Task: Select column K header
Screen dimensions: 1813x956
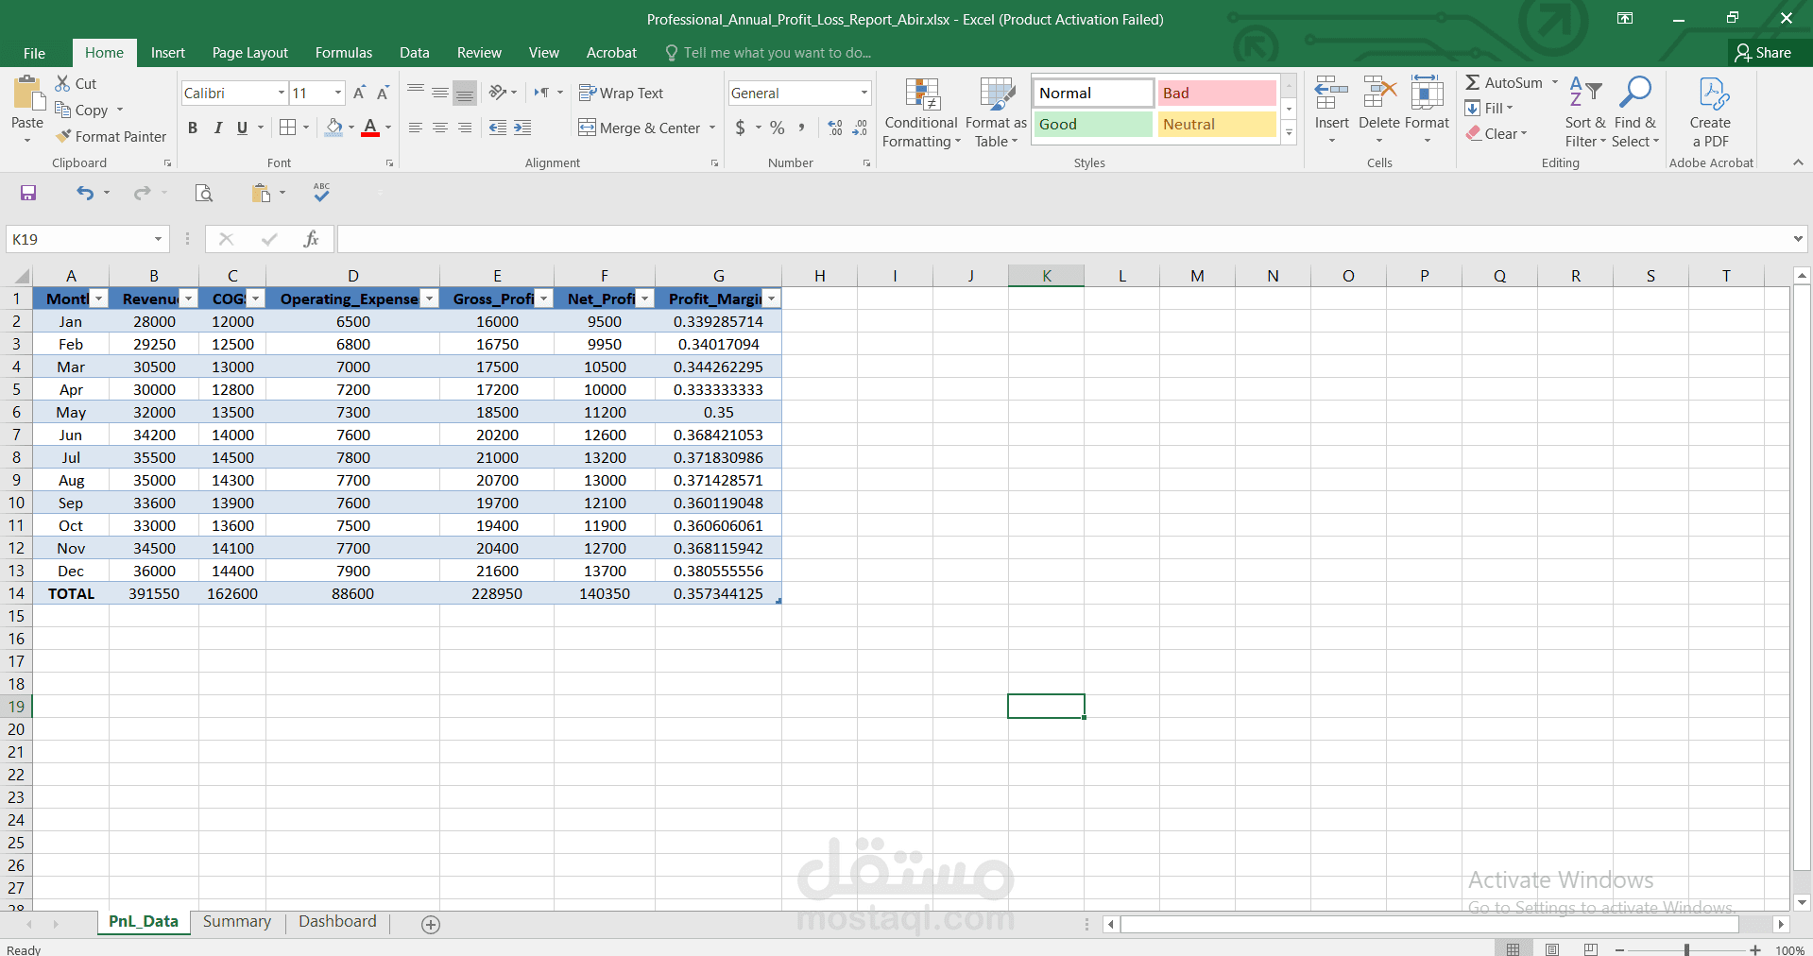Action: click(x=1046, y=276)
